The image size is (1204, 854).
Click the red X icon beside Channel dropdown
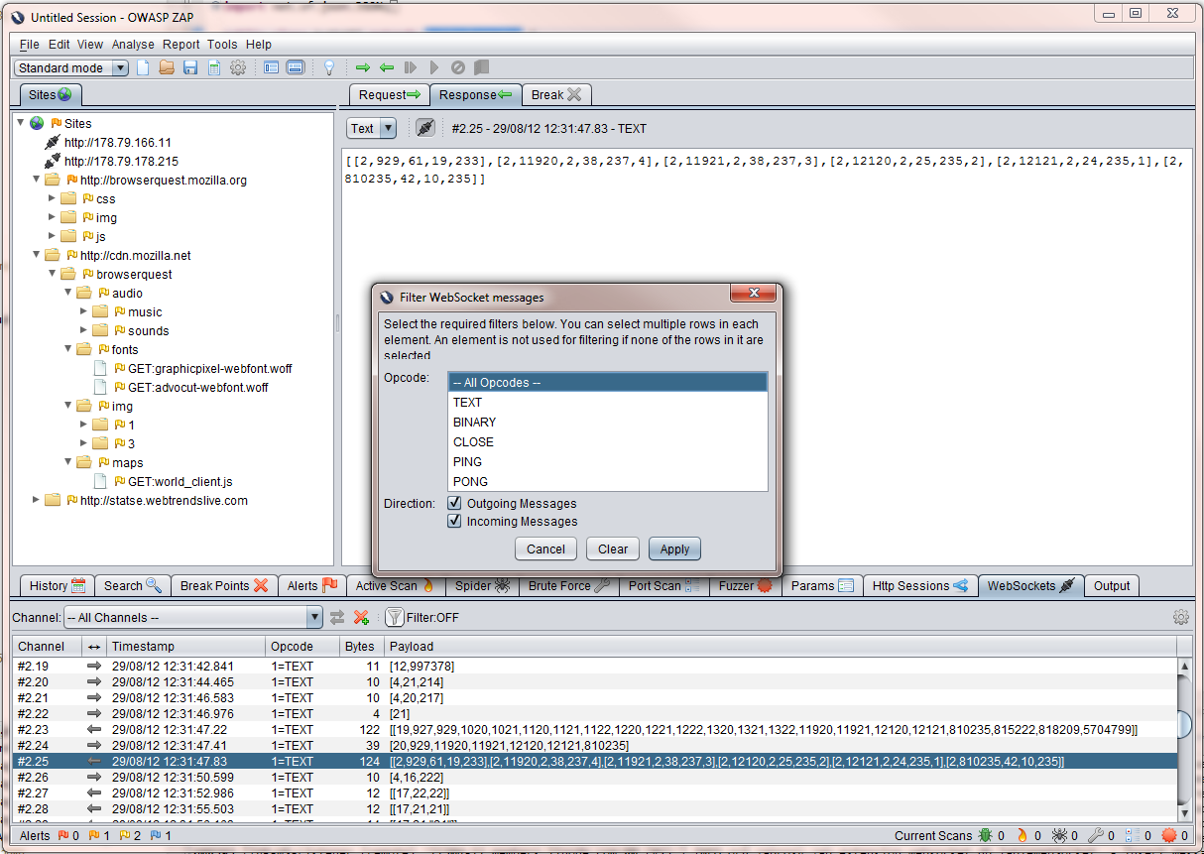click(361, 617)
